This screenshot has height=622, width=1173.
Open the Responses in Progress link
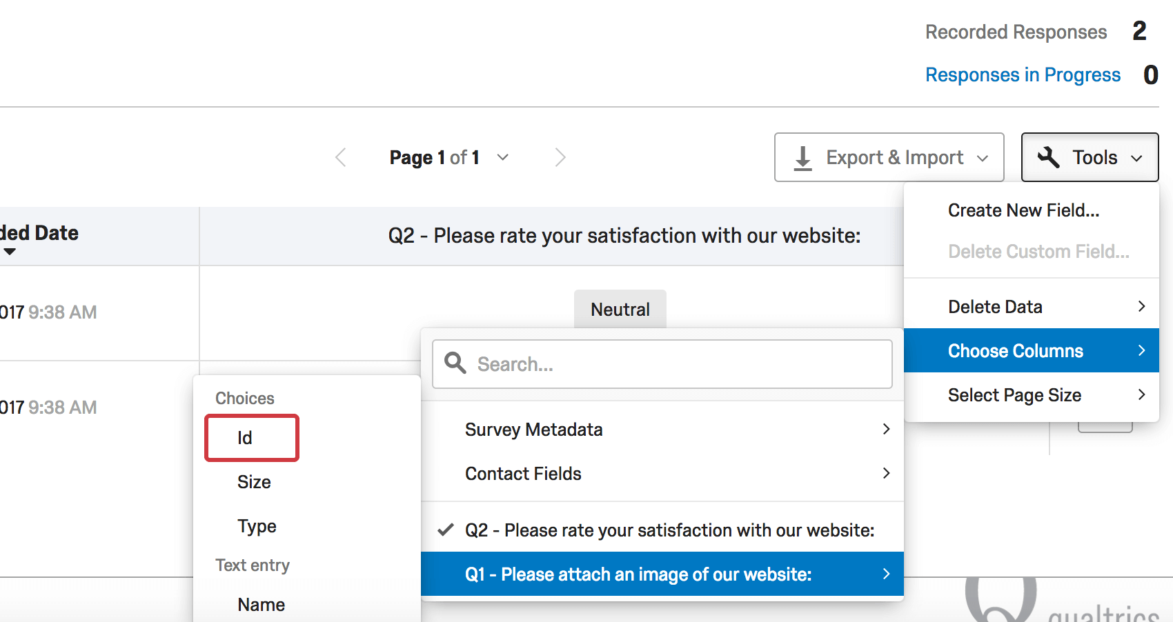click(x=1023, y=74)
